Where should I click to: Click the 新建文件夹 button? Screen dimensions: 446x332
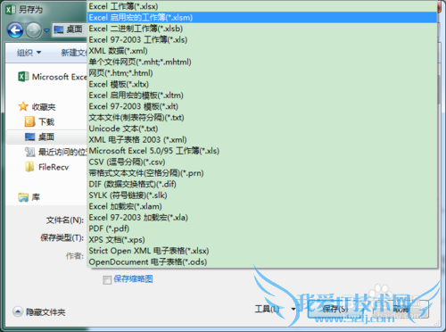click(74, 53)
